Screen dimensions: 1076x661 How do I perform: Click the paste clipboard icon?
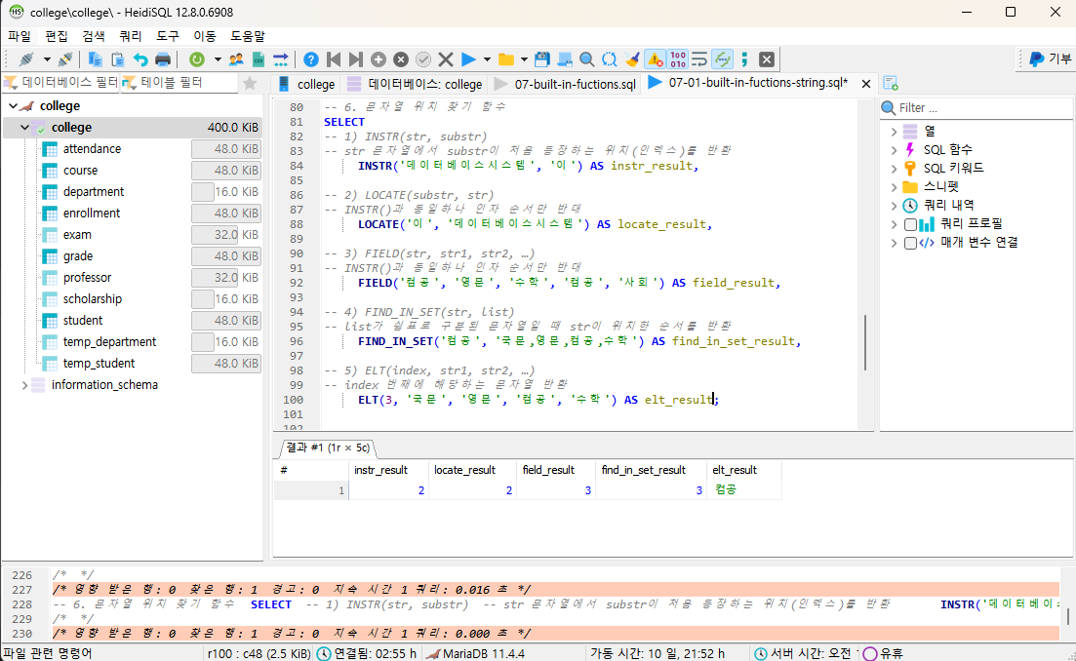click(117, 59)
